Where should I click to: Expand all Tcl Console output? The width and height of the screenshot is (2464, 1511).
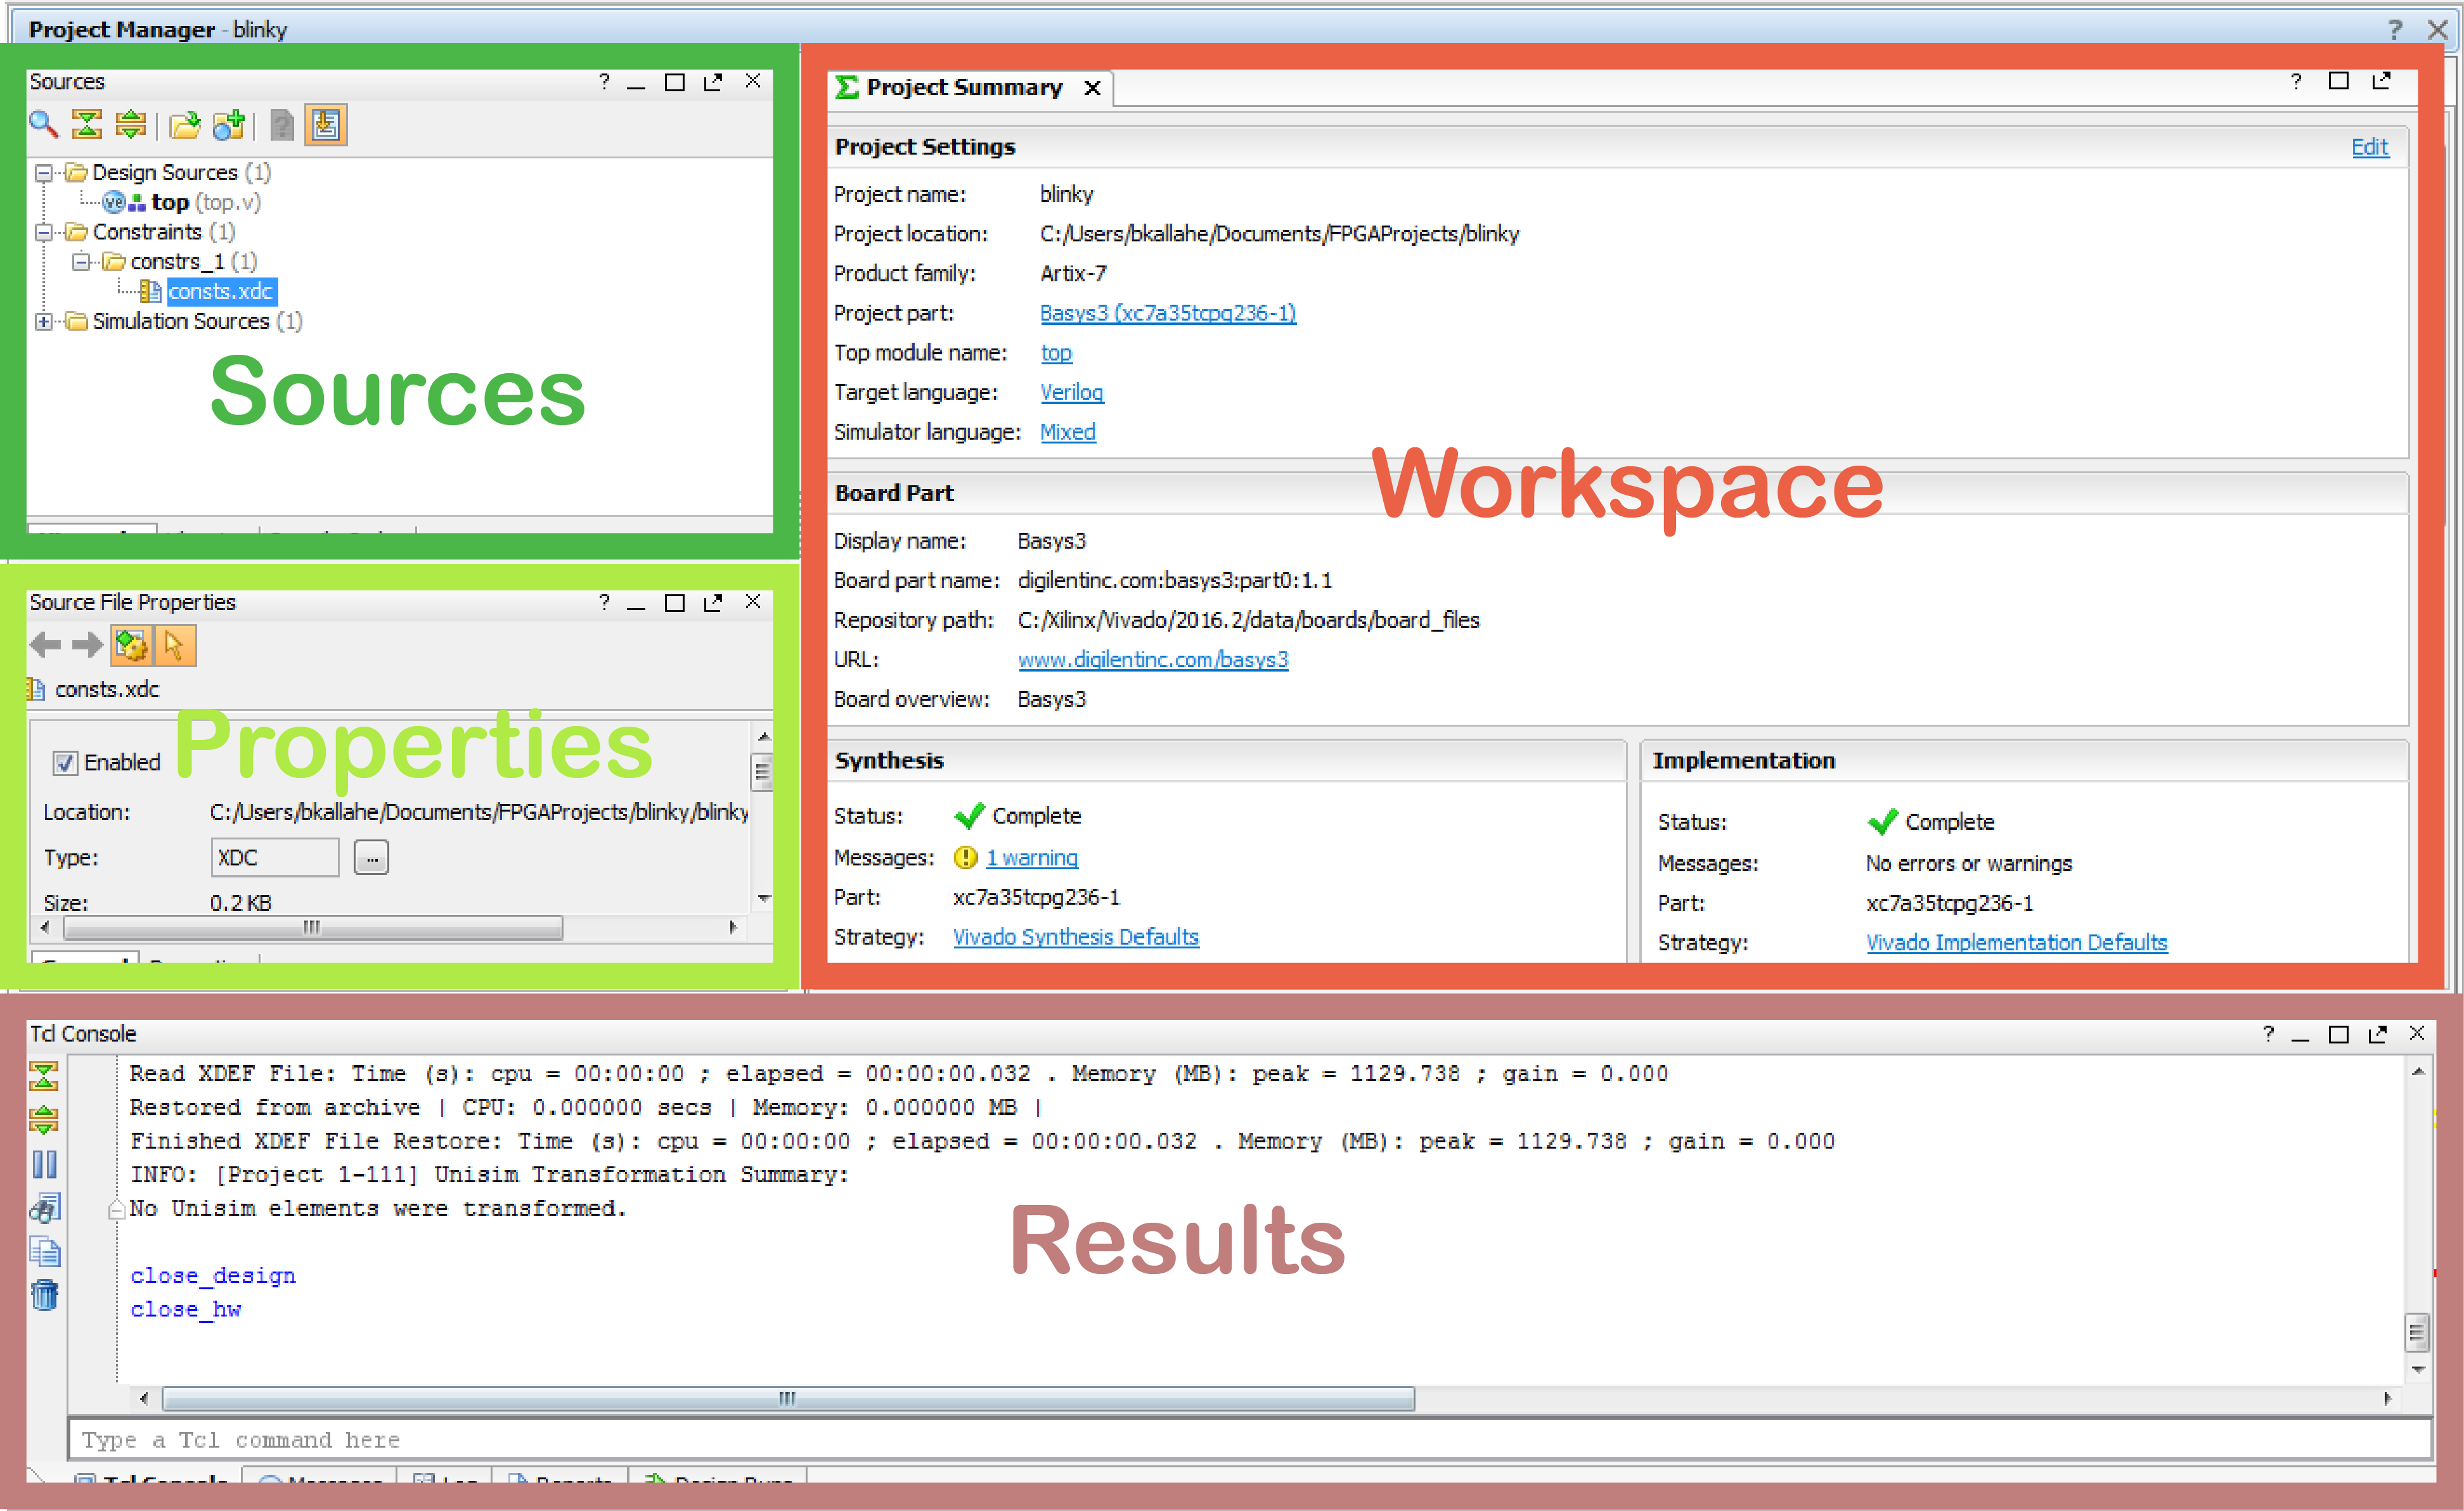(44, 1119)
